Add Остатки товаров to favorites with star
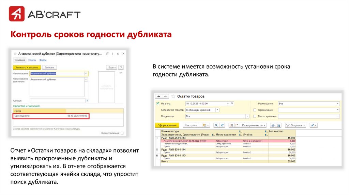The height and width of the screenshot is (195, 349). [173, 96]
